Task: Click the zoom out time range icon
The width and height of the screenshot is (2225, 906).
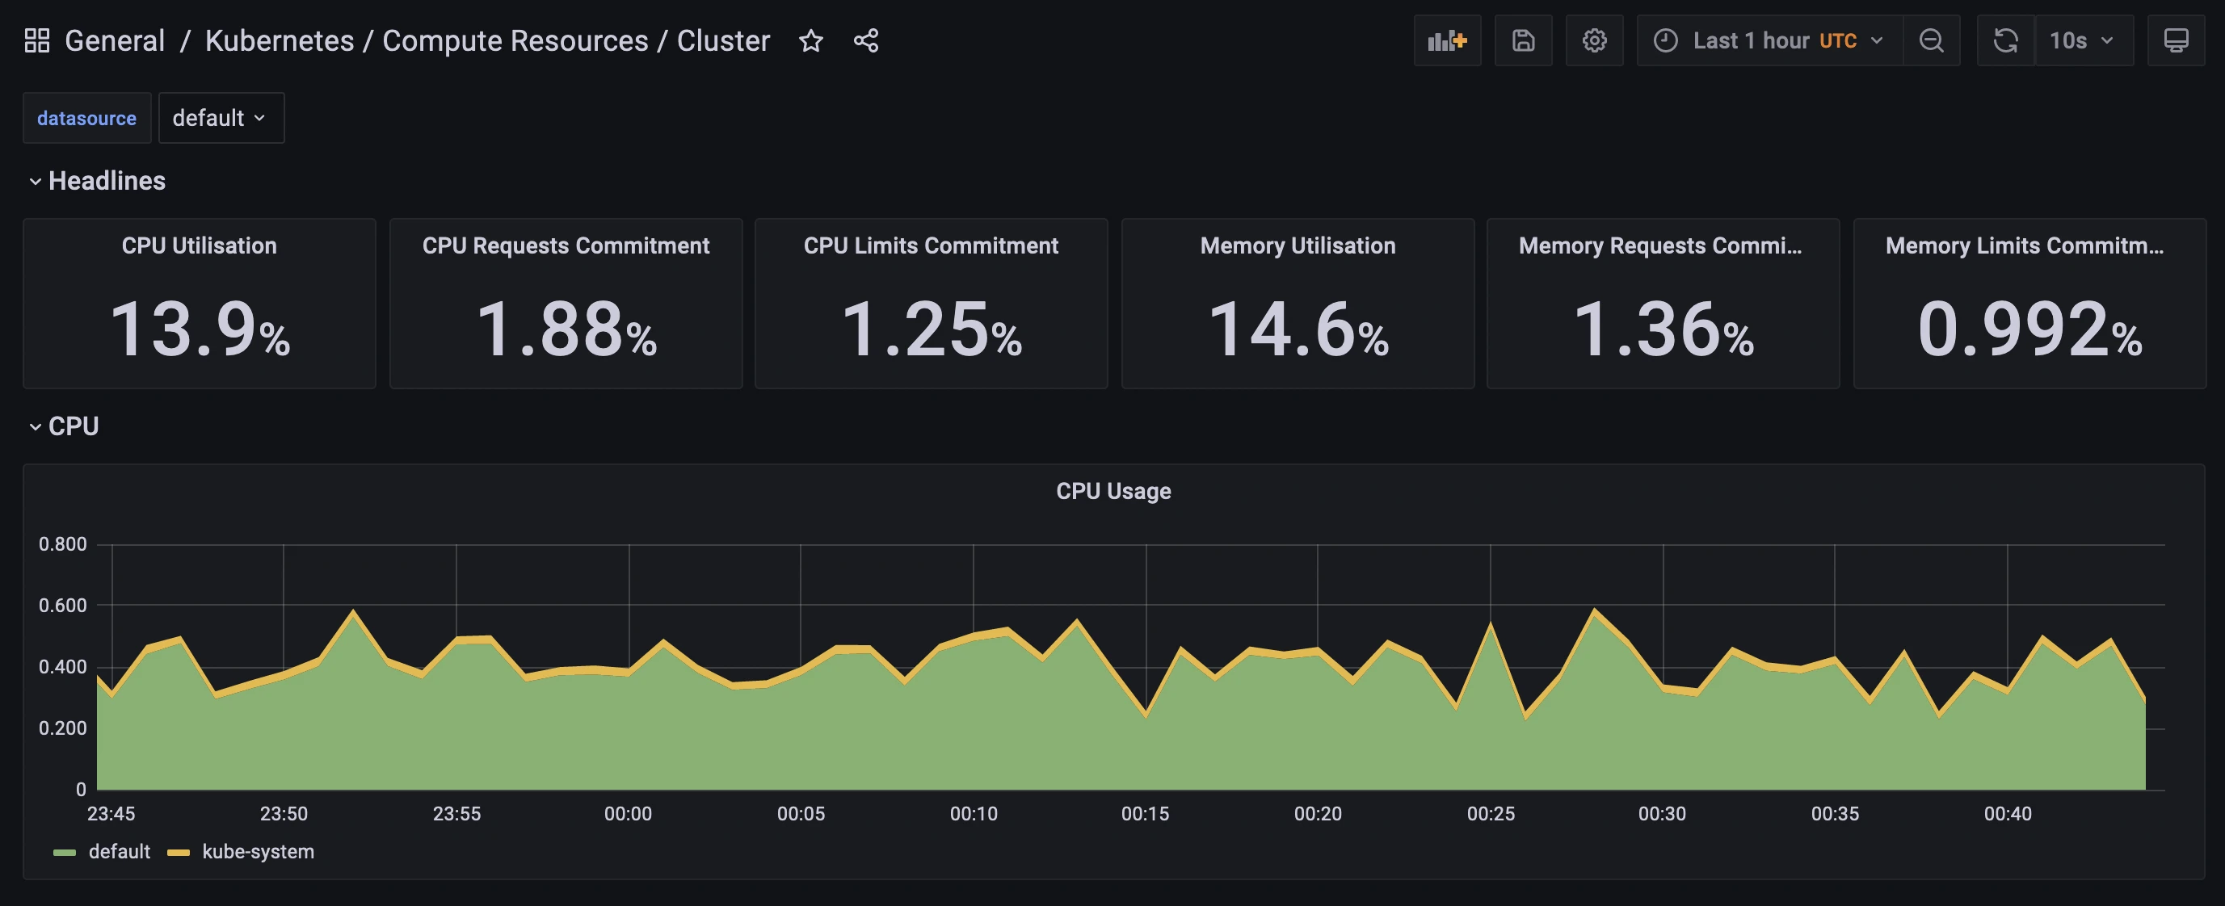Action: click(1932, 40)
